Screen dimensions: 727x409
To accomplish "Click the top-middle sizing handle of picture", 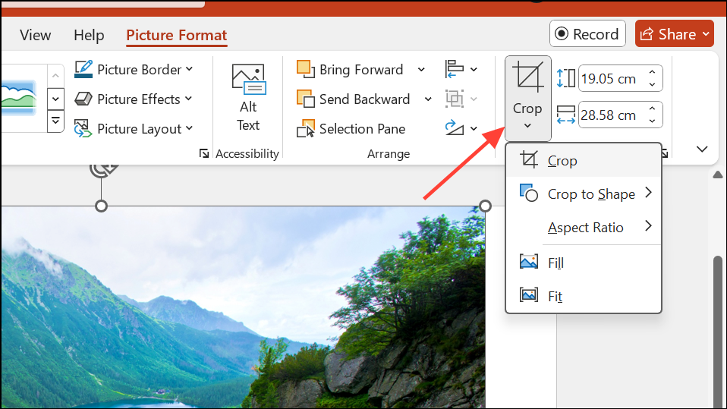I will [x=101, y=206].
